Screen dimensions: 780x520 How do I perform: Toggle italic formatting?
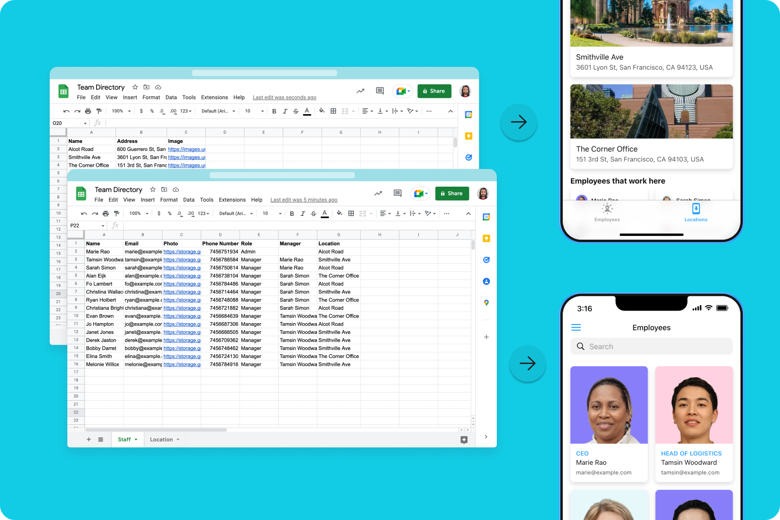(302, 214)
